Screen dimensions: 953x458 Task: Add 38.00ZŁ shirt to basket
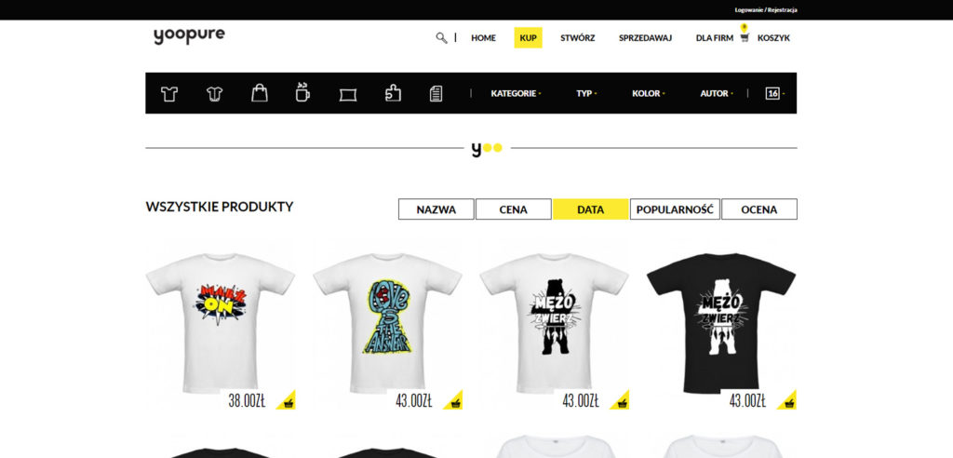tap(287, 401)
